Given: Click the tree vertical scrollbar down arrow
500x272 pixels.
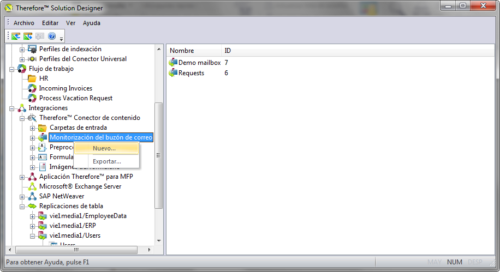Looking at the screenshot, I should (x=159, y=241).
